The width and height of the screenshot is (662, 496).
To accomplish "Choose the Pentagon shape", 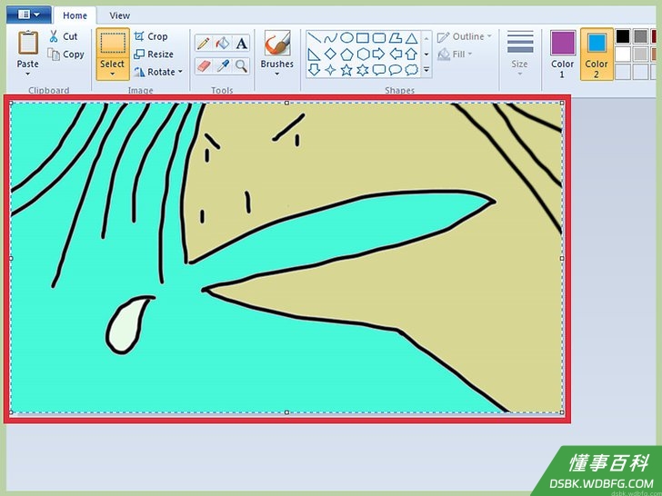I will [346, 54].
